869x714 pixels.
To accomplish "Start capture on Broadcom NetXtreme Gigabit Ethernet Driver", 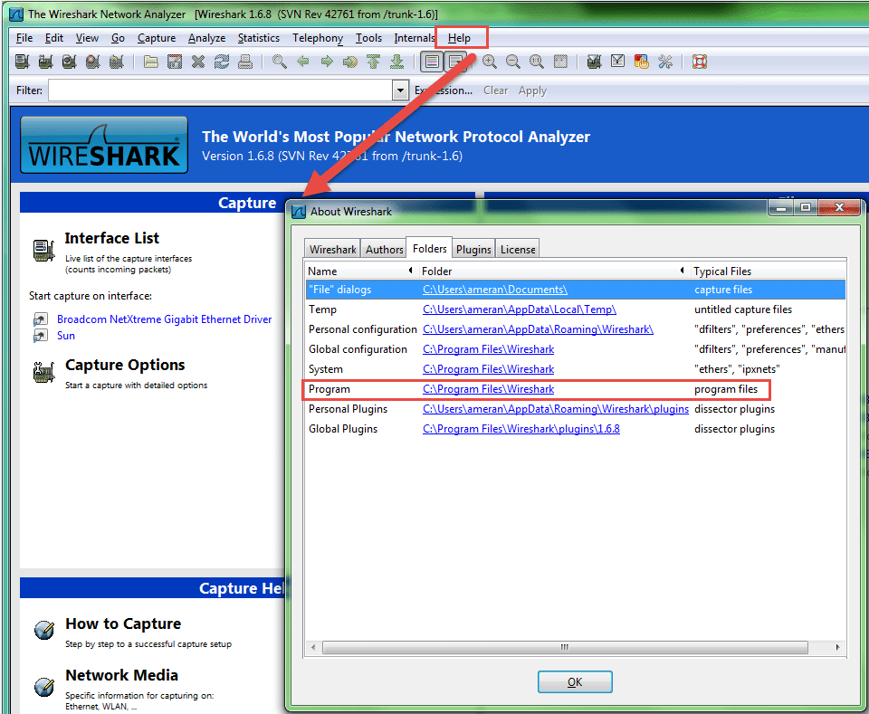I will 164,319.
